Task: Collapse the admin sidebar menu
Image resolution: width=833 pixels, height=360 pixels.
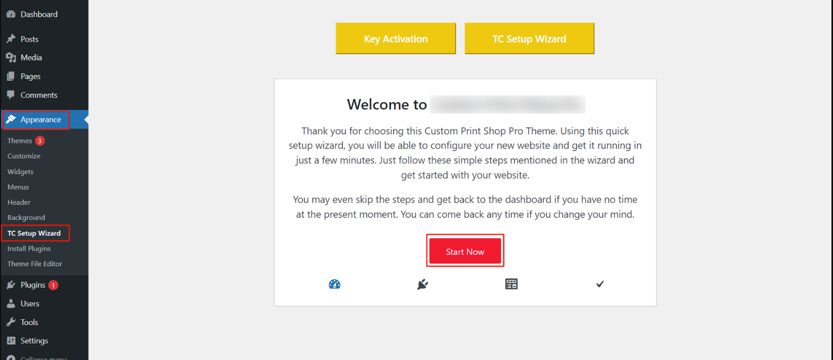Action: [x=44, y=357]
